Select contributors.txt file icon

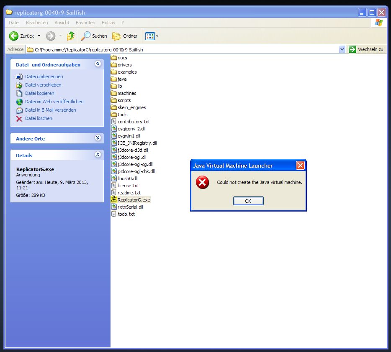click(x=114, y=122)
